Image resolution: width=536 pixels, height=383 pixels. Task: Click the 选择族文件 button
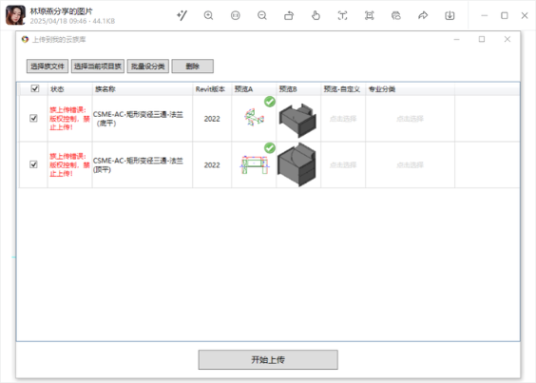tap(48, 66)
